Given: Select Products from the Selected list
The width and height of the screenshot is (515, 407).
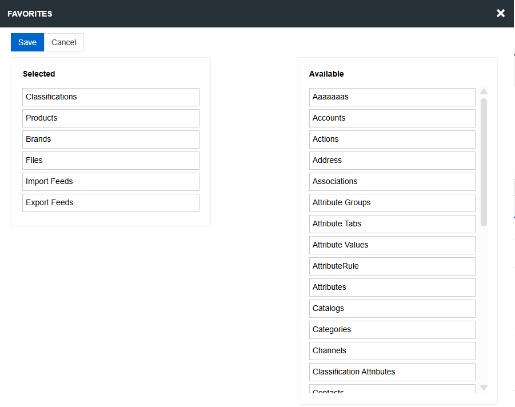Looking at the screenshot, I should [x=110, y=118].
